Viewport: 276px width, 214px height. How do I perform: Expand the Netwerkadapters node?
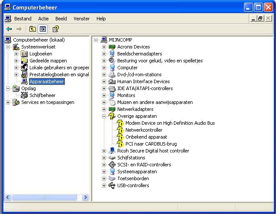[x=104, y=109]
